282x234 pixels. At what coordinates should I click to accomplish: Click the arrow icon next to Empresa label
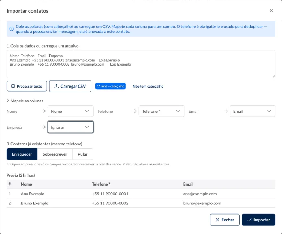pos(43,127)
